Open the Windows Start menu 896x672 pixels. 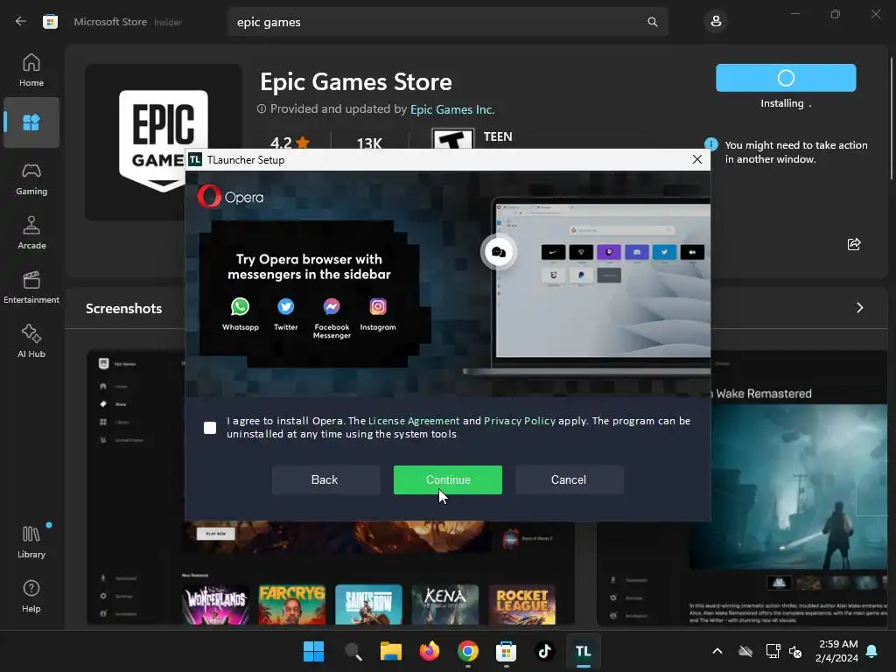(x=313, y=651)
